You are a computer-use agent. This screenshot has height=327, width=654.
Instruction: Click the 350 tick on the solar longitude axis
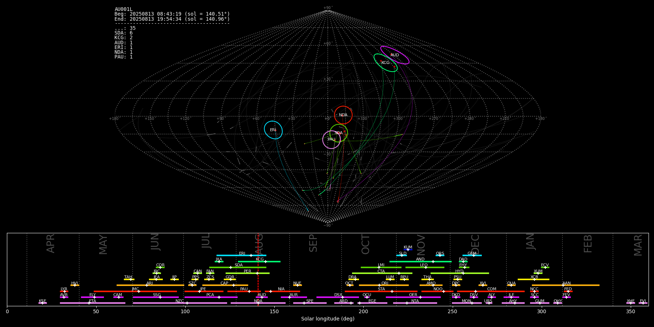tap(631, 312)
